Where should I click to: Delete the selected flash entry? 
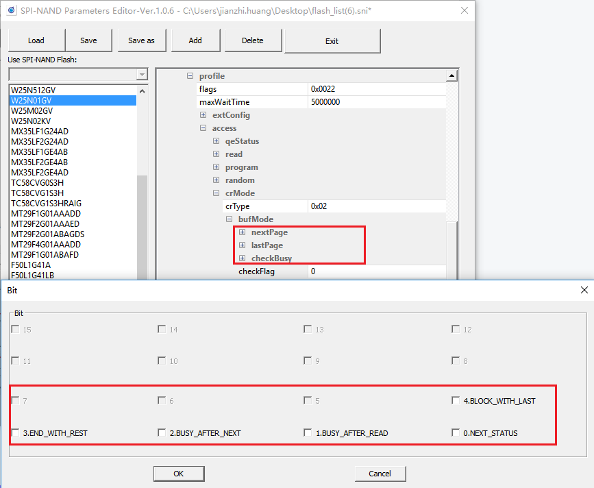point(253,40)
